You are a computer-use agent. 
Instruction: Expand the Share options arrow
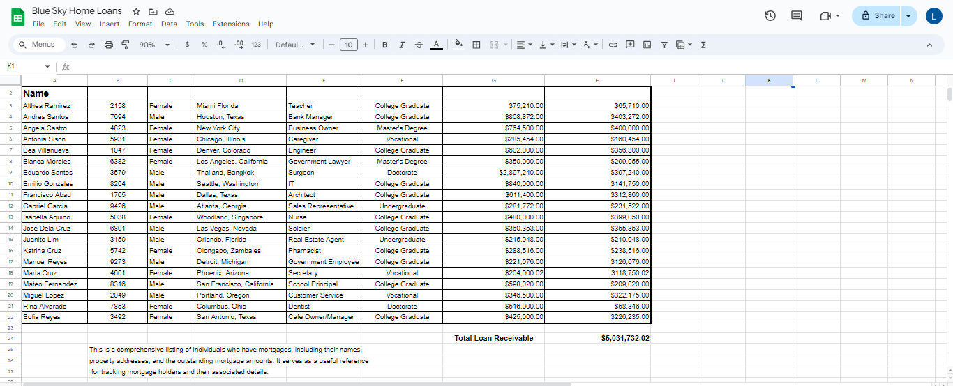coord(908,16)
